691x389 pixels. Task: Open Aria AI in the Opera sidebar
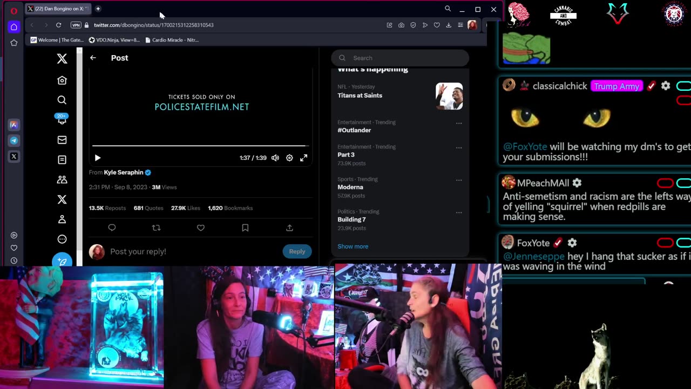[x=14, y=125]
